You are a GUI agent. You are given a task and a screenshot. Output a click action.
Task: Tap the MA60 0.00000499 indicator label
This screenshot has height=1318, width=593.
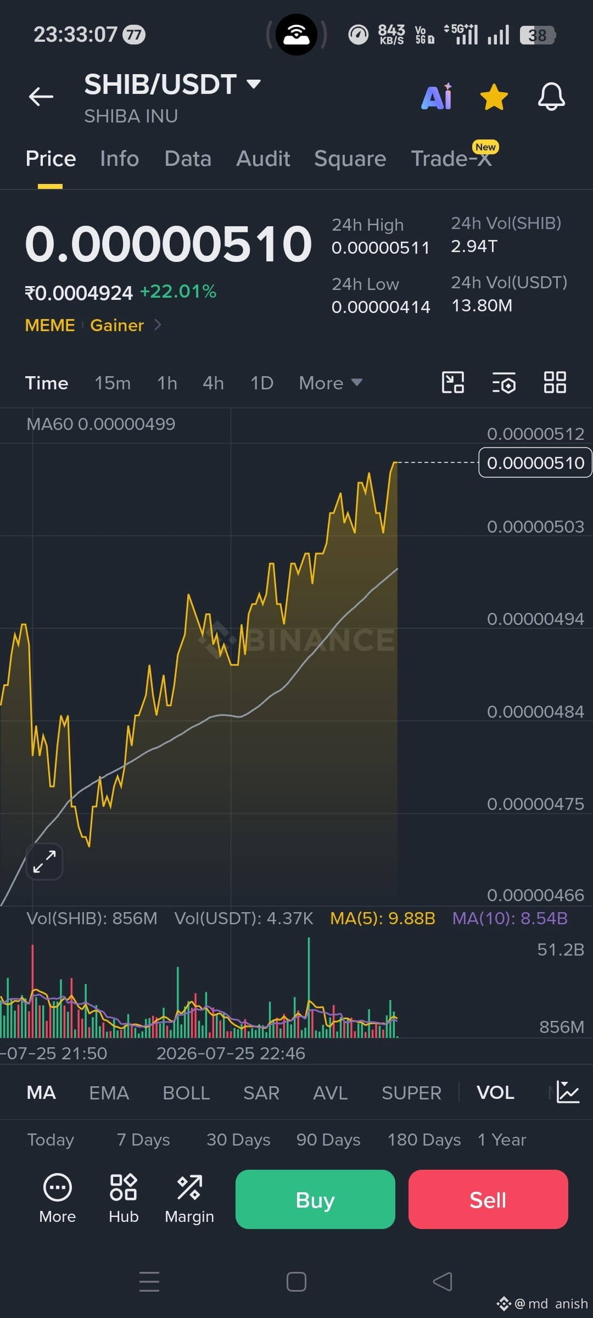101,424
